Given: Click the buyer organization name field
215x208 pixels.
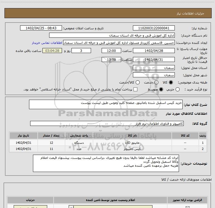Looking at the screenshot, I should (x=112, y=35).
